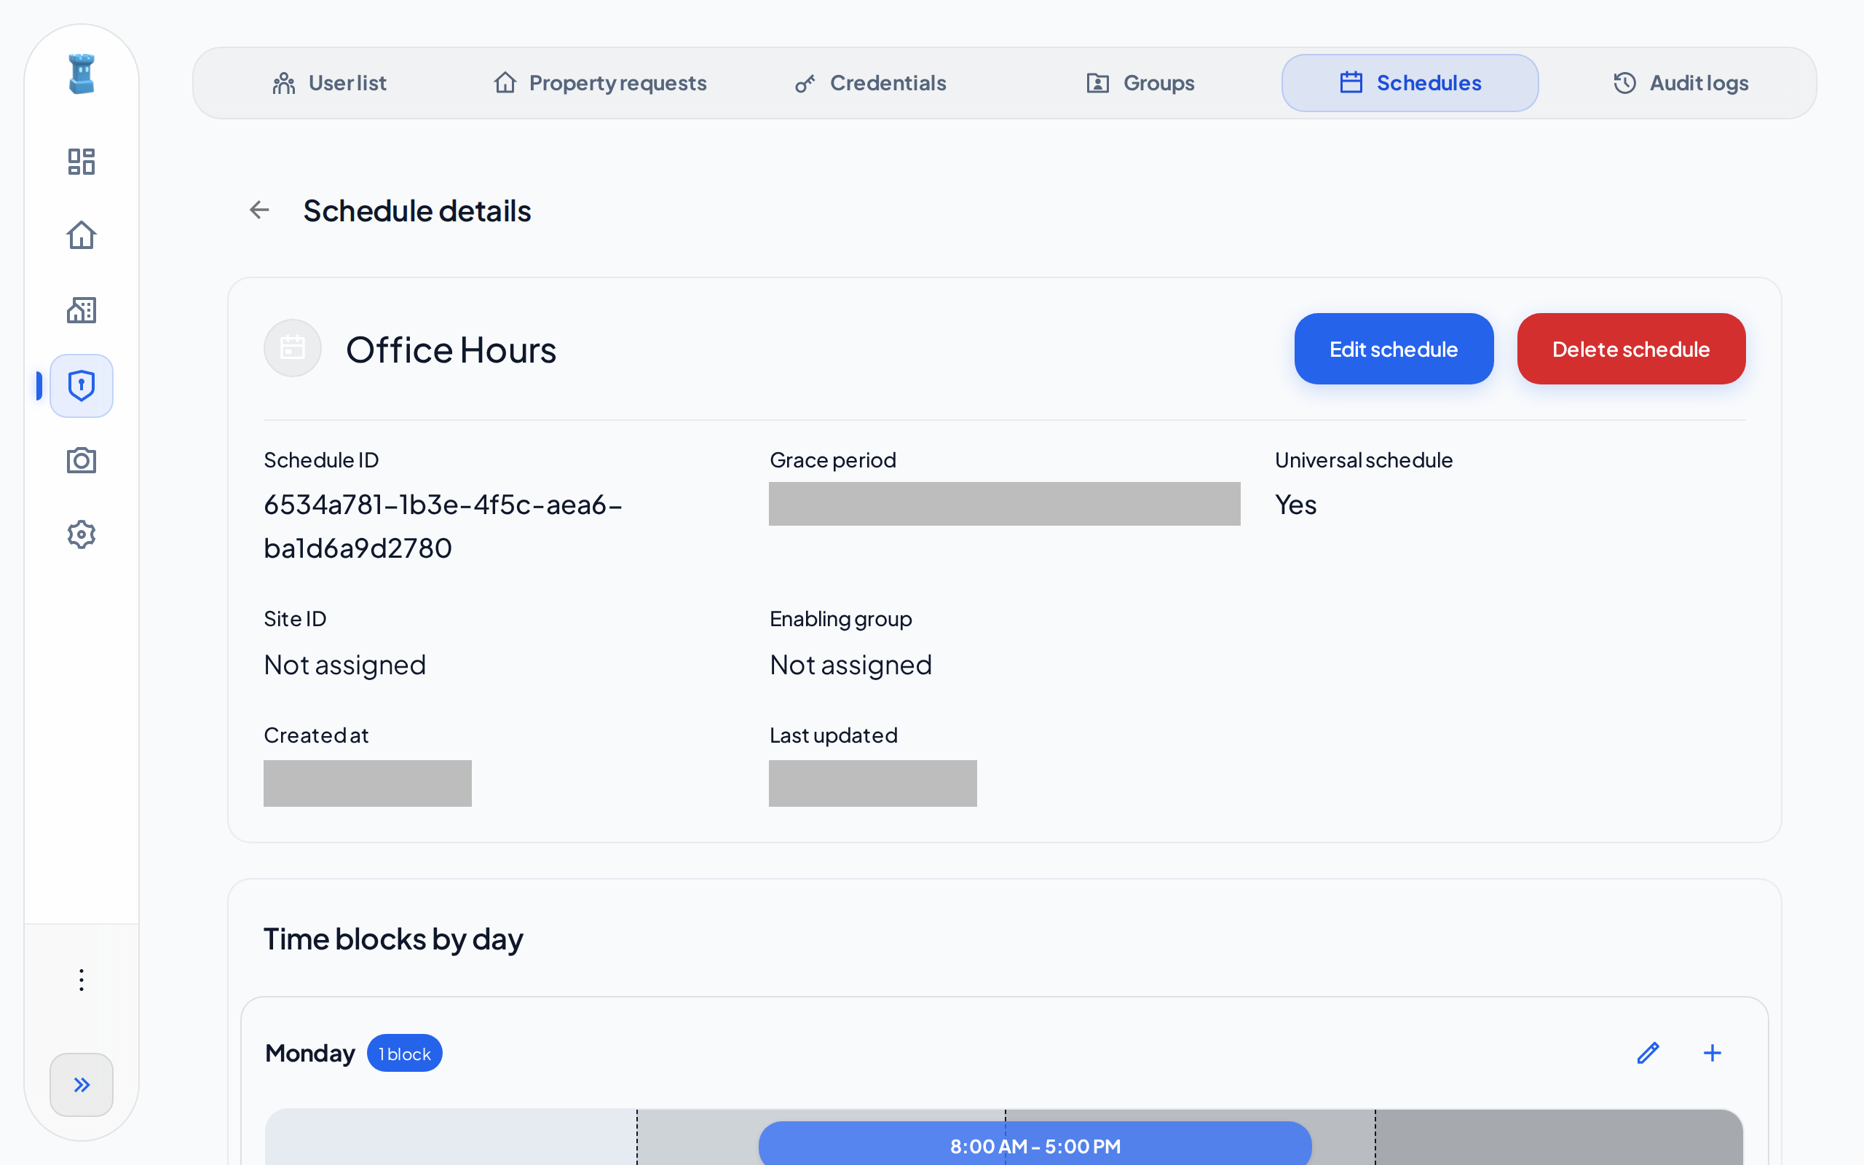Select the shield access control icon
This screenshot has height=1165, width=1864.
click(82, 385)
